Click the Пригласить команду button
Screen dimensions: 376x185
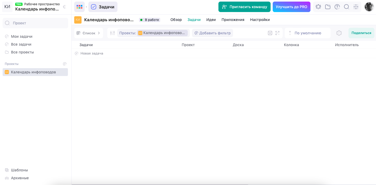point(244,7)
